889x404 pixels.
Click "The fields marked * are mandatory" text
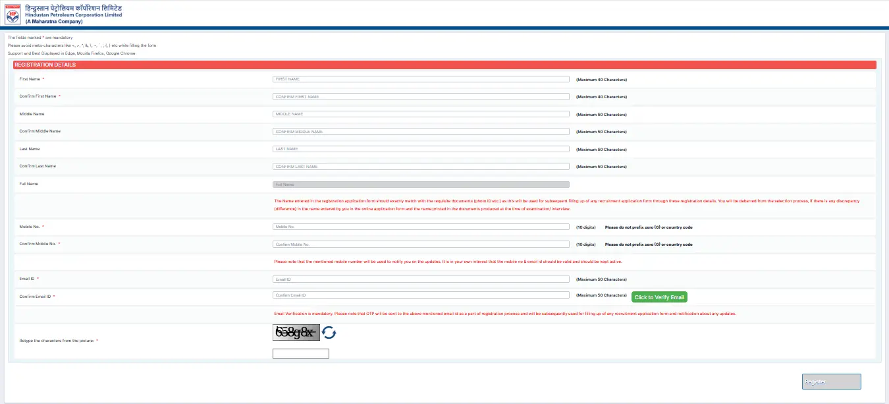tap(40, 38)
